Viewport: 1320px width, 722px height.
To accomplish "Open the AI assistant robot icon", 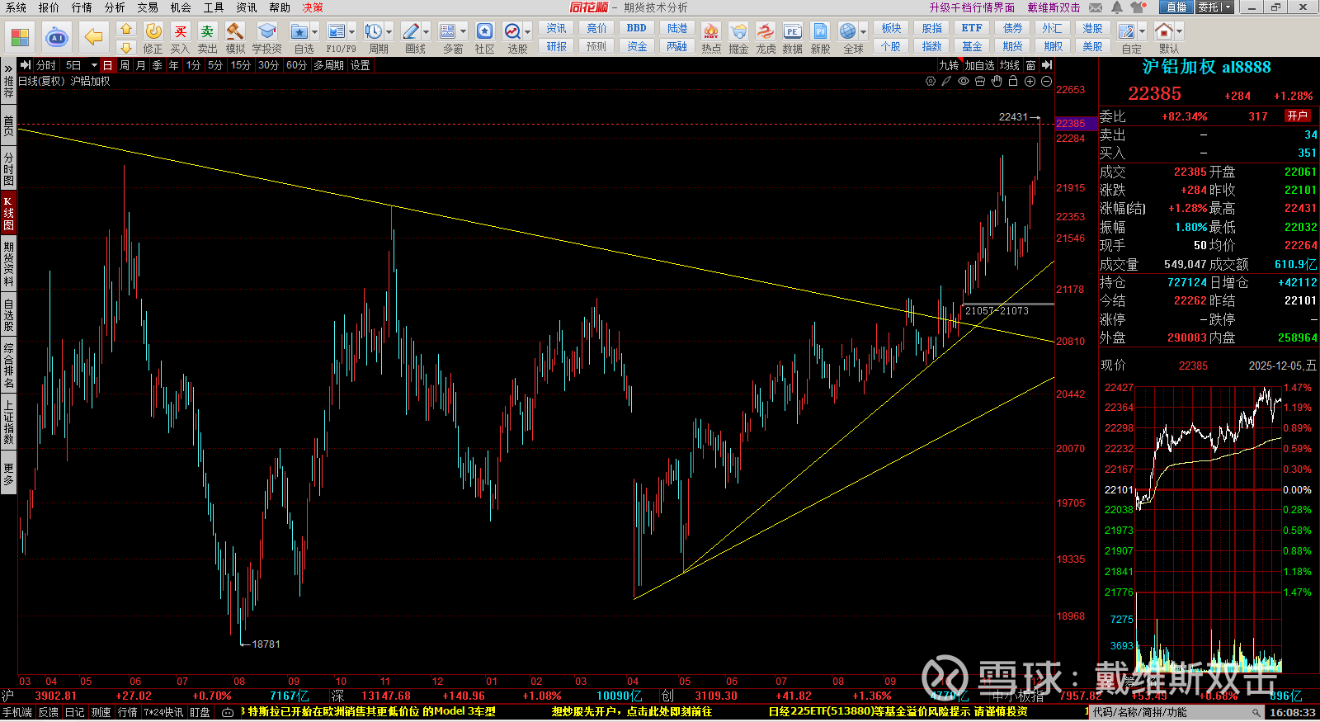I will point(56,37).
